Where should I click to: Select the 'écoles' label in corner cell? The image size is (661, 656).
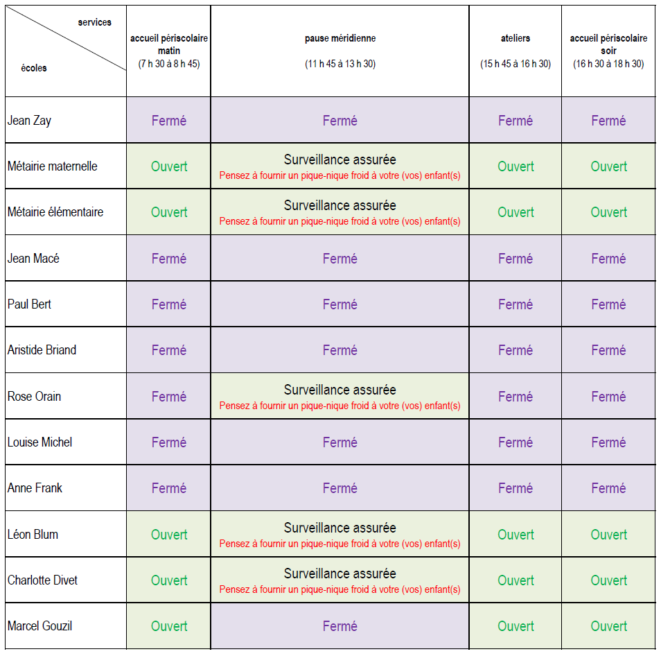click(x=34, y=68)
